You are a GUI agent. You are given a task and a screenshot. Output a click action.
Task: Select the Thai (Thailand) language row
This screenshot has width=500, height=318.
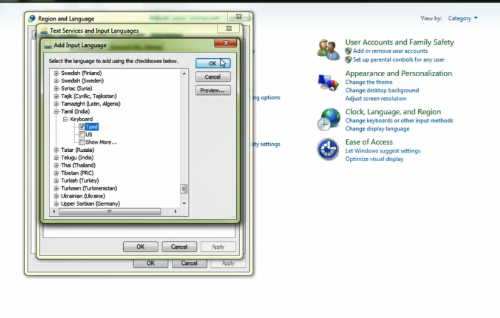[x=78, y=165]
